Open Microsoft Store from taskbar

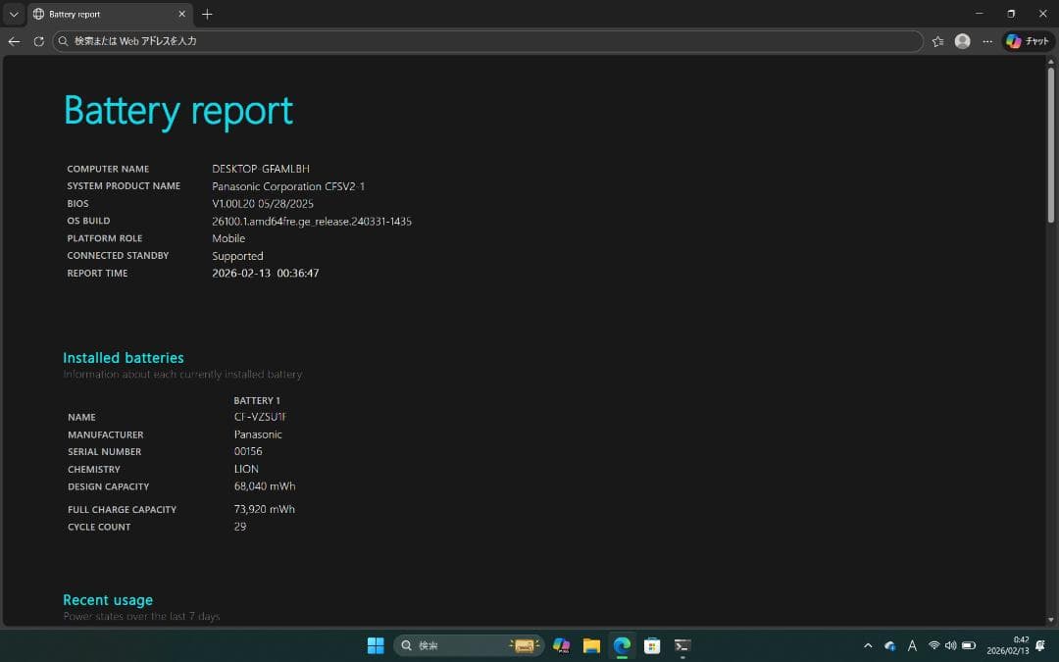(652, 645)
